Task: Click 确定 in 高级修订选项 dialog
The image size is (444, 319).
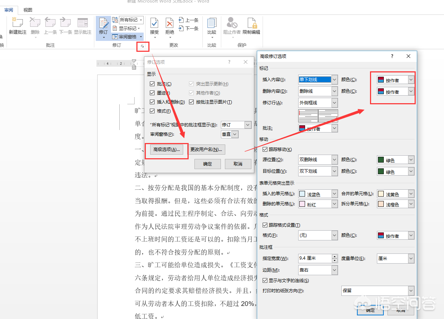Action: point(370,310)
